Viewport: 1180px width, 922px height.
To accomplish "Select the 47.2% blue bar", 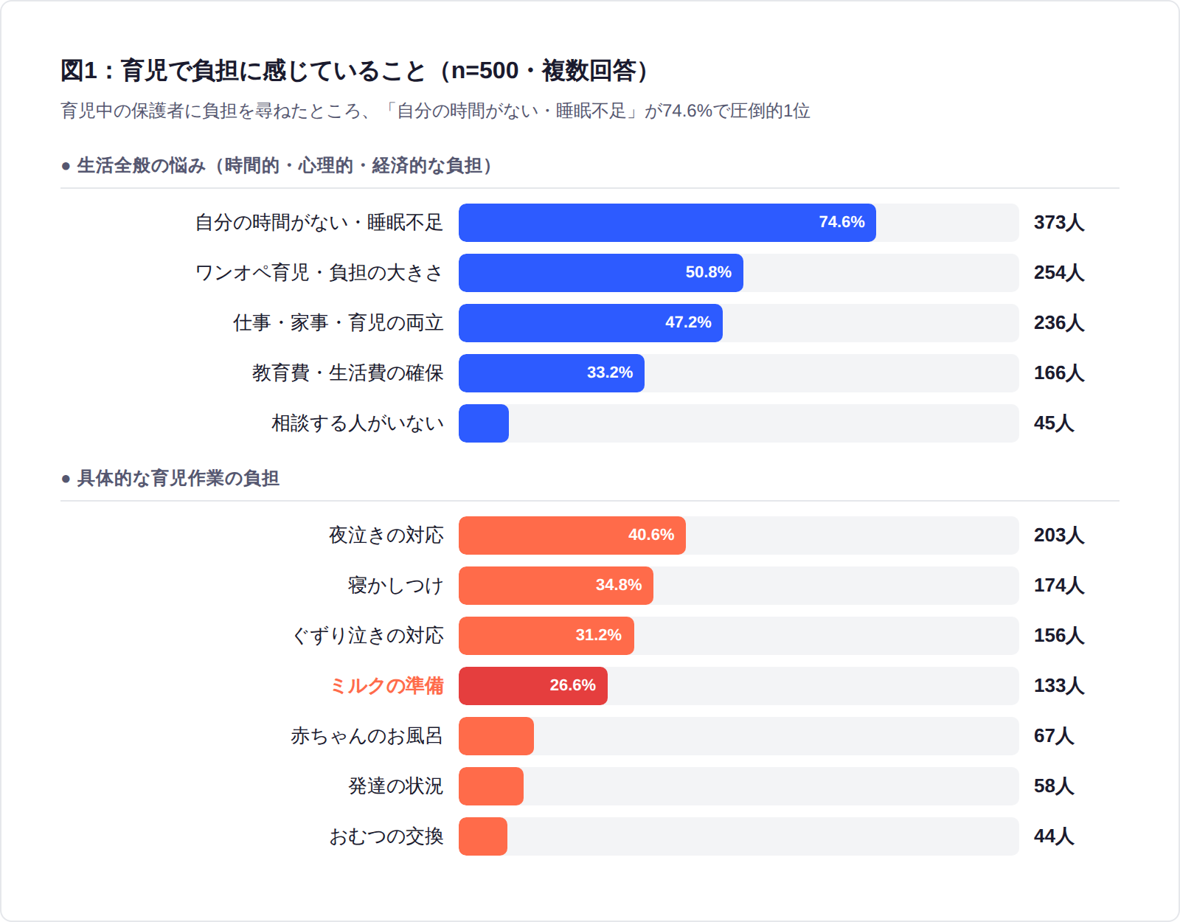I will tap(590, 323).
